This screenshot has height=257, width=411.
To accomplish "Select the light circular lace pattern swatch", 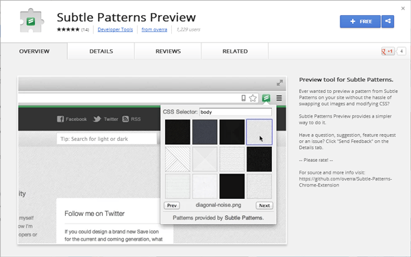I will coord(232,159).
